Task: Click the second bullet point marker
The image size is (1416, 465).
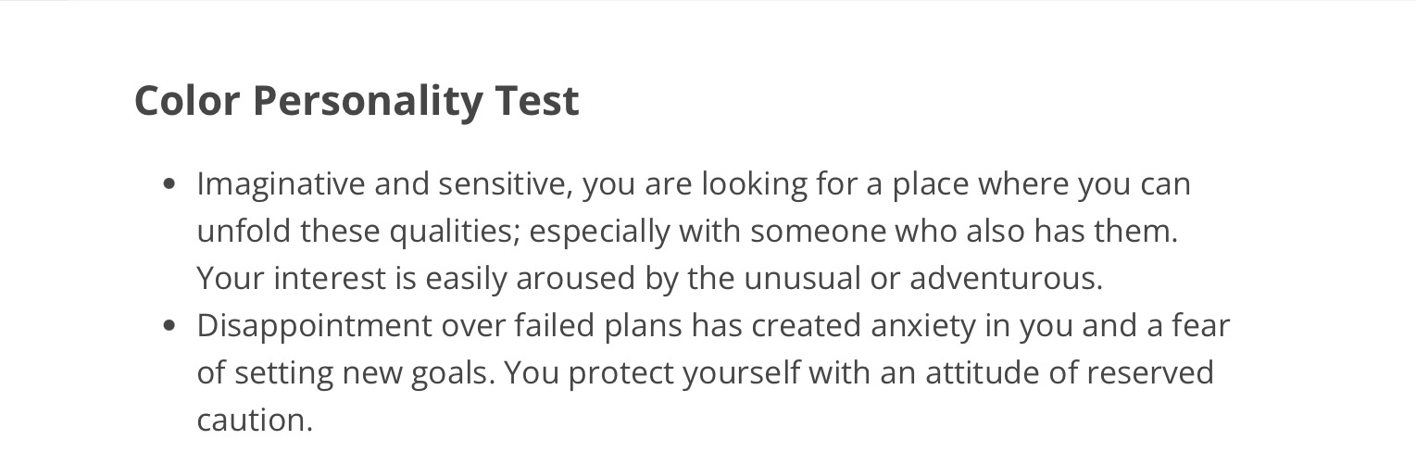Action: coord(169,326)
